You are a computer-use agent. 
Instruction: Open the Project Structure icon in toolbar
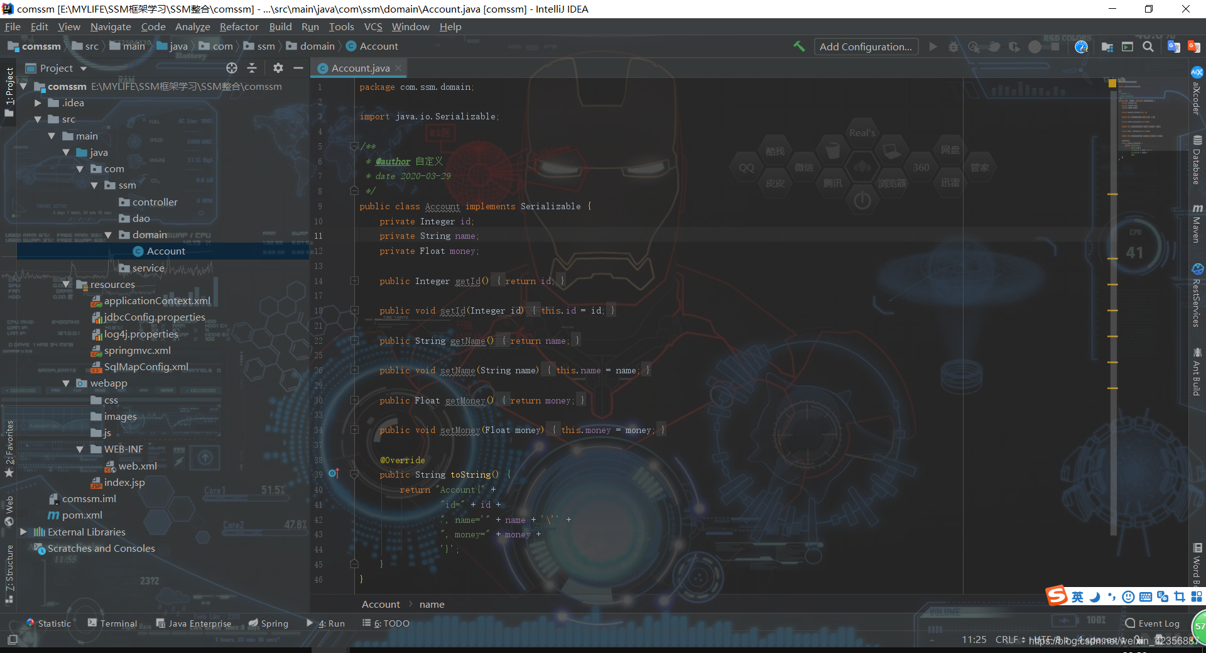[1107, 47]
